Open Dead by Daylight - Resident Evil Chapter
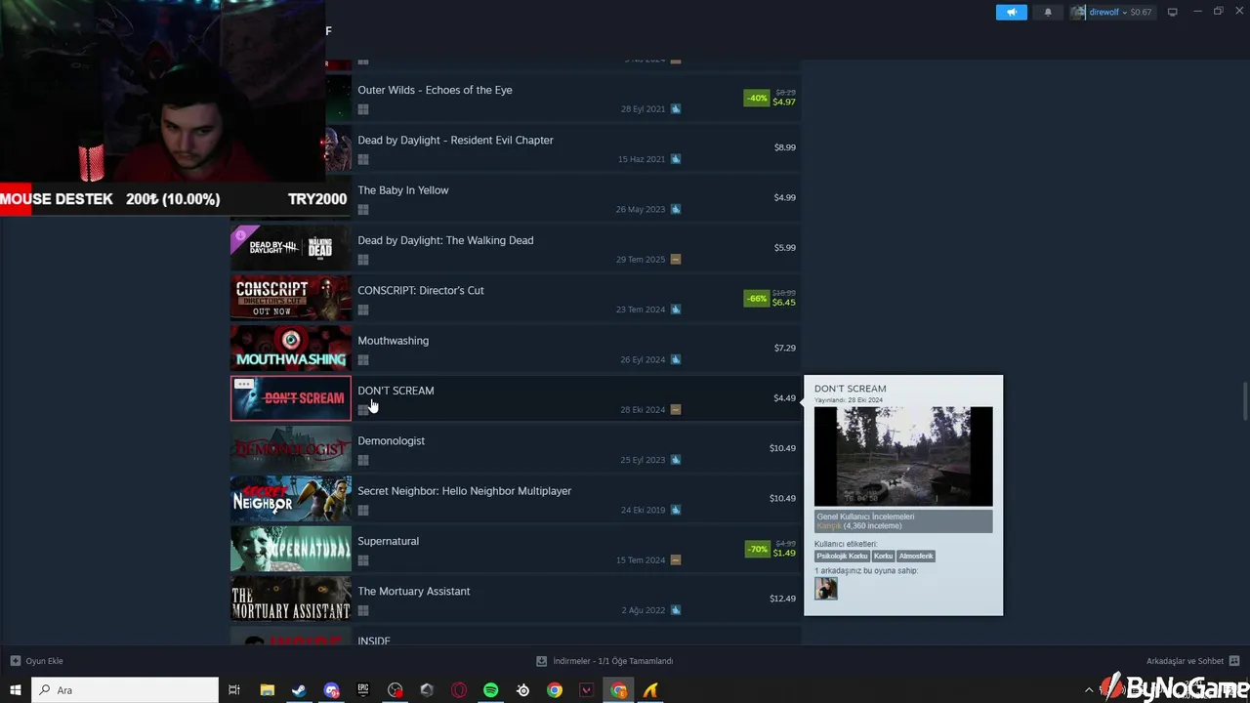This screenshot has height=703, width=1250. 455,140
